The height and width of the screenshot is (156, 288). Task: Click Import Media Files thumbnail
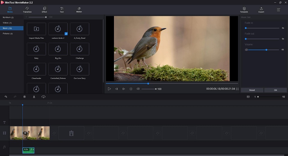[x=36, y=29]
